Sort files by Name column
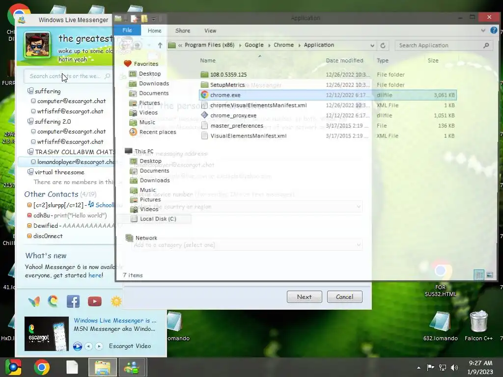Screen dimensions: 503x377 click(208, 60)
